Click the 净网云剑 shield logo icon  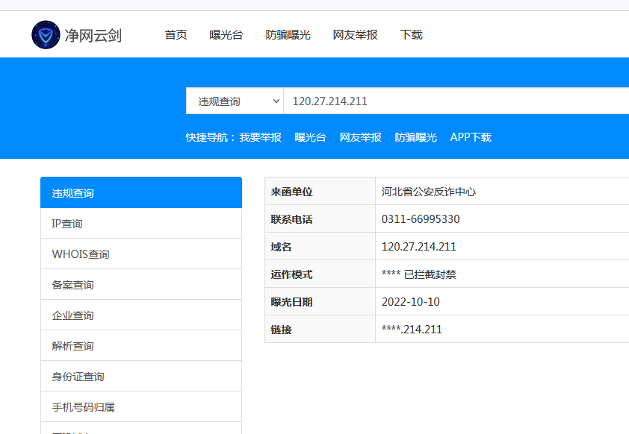pos(46,35)
